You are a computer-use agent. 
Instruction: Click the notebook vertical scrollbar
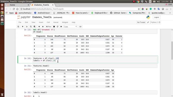click(x=172, y=50)
